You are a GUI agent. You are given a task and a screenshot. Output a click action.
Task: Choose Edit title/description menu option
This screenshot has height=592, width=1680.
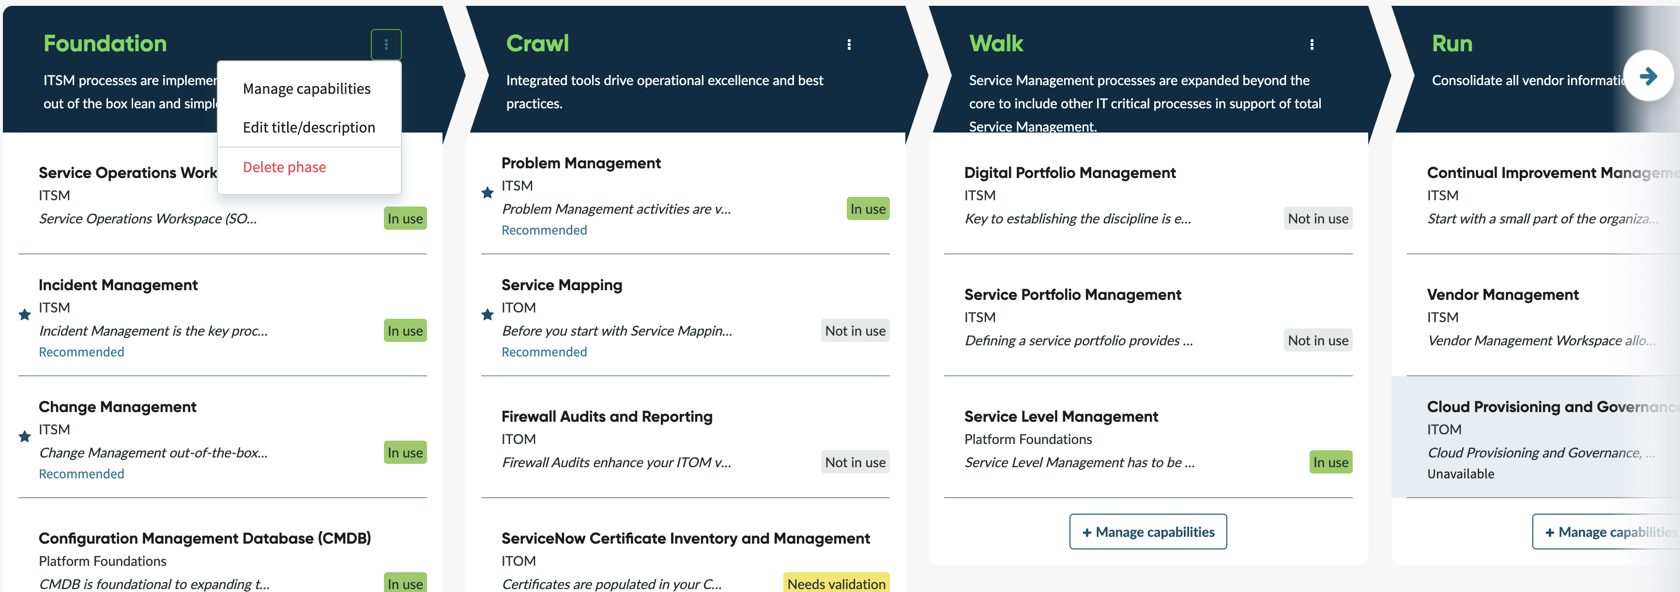tap(309, 128)
